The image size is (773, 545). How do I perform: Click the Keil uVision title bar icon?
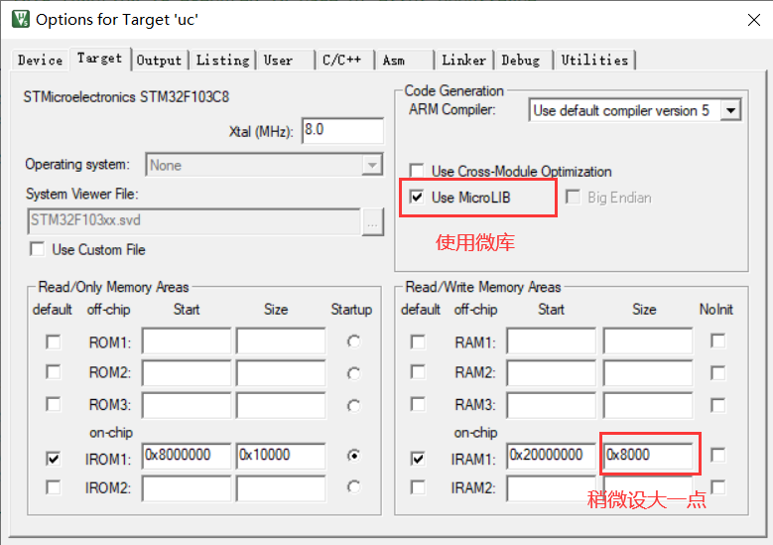click(x=21, y=19)
